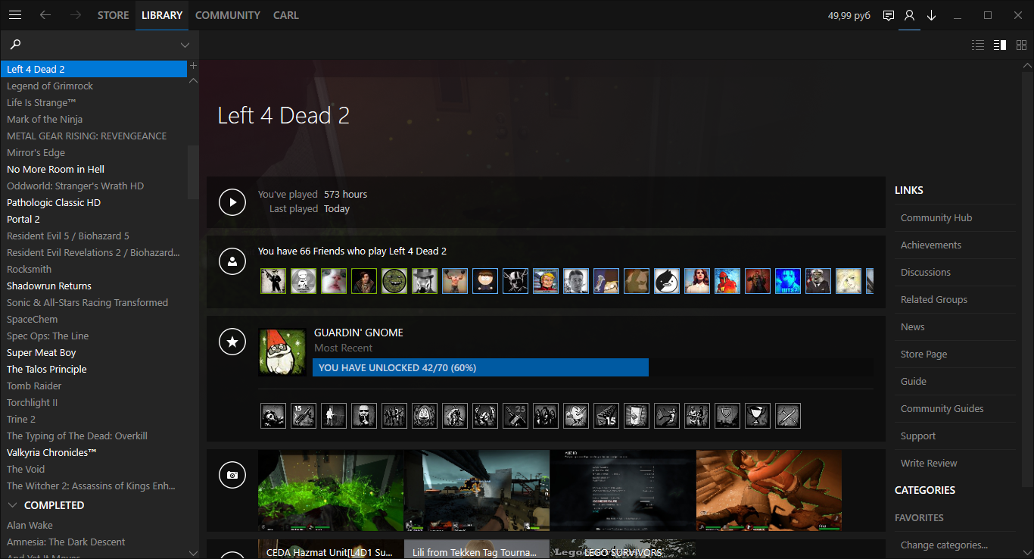Screen dimensions: 1034x559
Task: Open the STORE tab
Action: [x=114, y=15]
